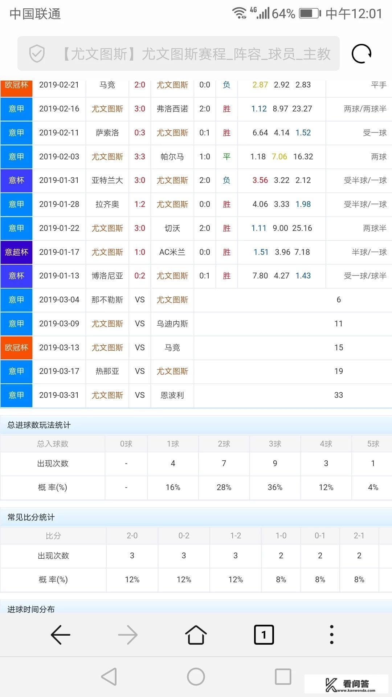The height and width of the screenshot is (697, 392).
Task: Open 帕尔马 team link
Action: point(172,157)
